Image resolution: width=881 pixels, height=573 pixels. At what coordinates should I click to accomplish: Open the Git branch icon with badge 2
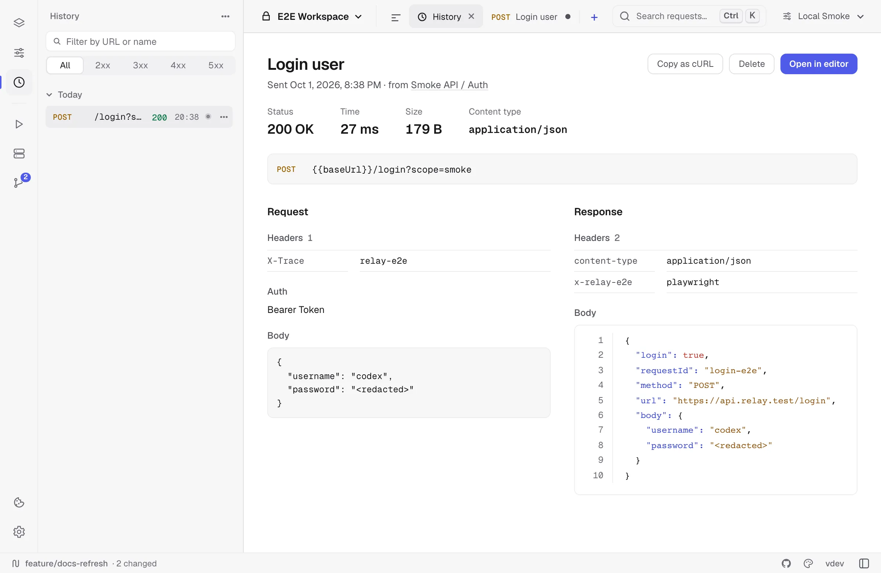pos(19,182)
